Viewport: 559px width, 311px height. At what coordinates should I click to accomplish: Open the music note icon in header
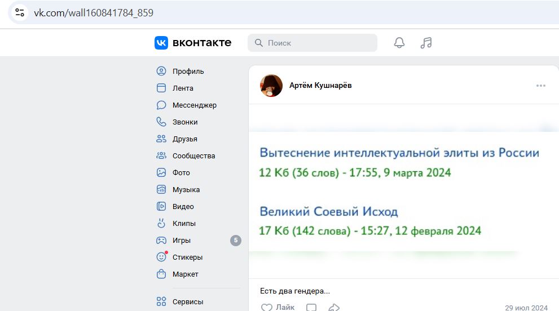click(x=426, y=43)
